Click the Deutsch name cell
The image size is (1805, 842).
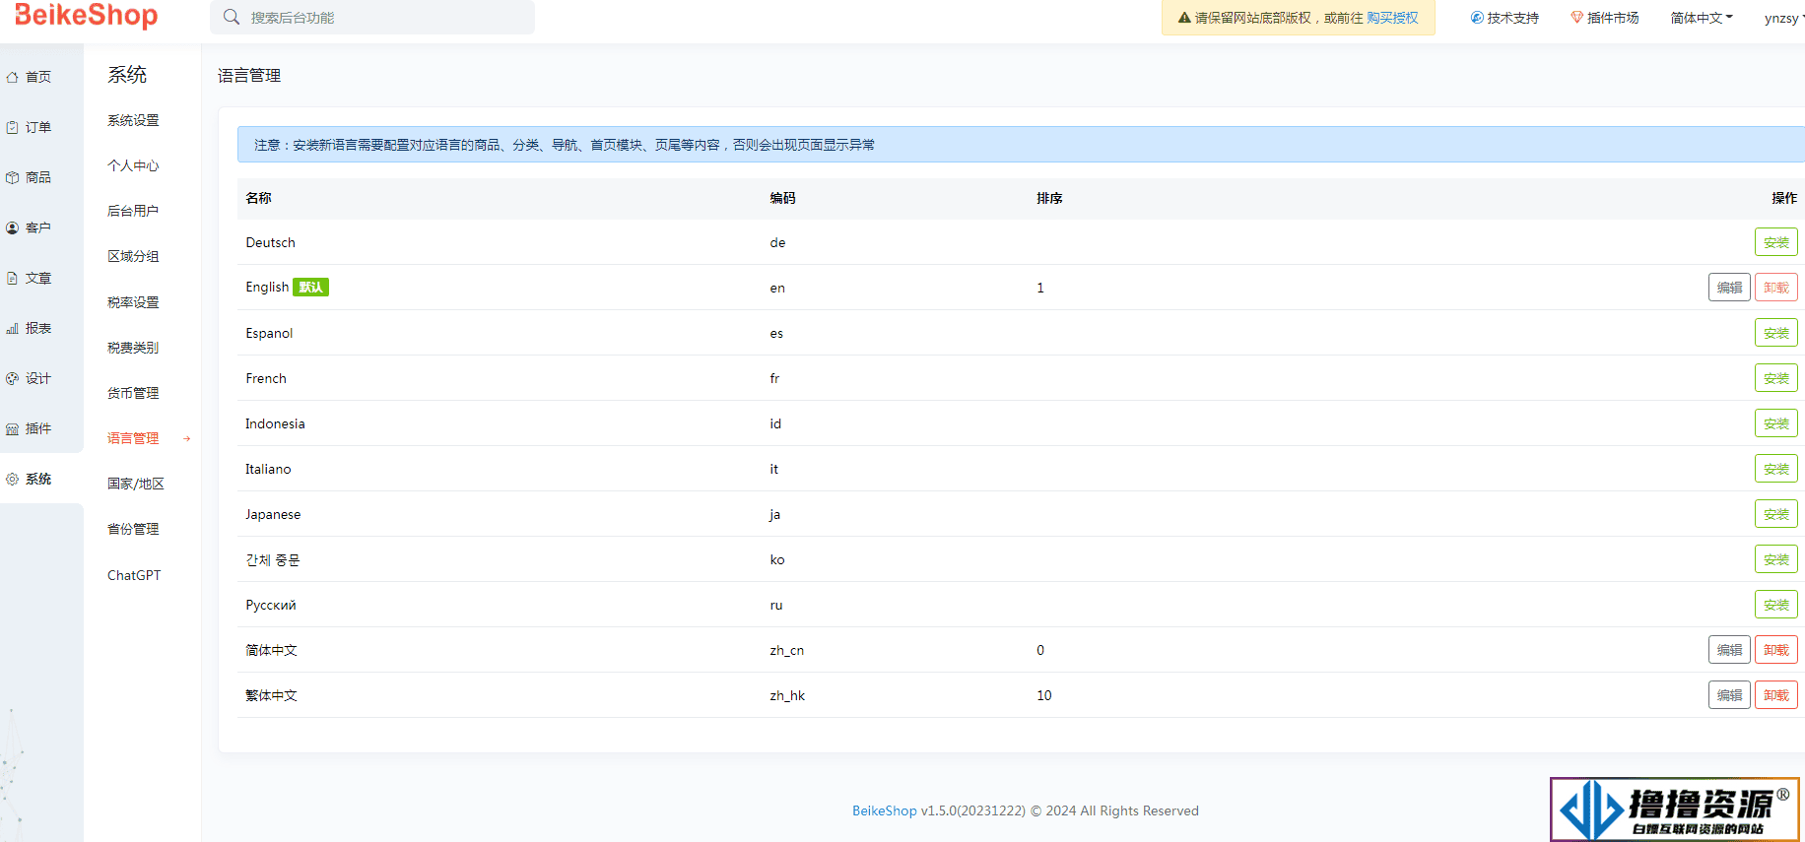click(270, 242)
